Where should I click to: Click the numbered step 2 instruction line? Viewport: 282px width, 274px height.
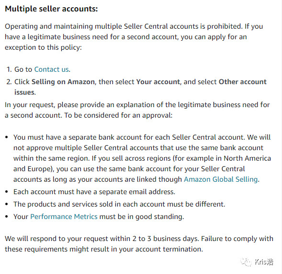click(x=136, y=87)
